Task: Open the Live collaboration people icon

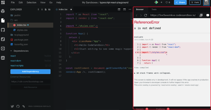Action: (3, 58)
